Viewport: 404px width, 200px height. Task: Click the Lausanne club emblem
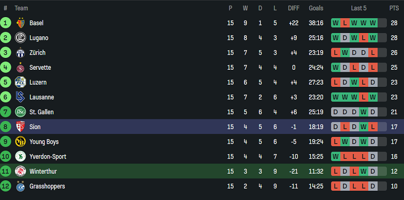[20, 97]
